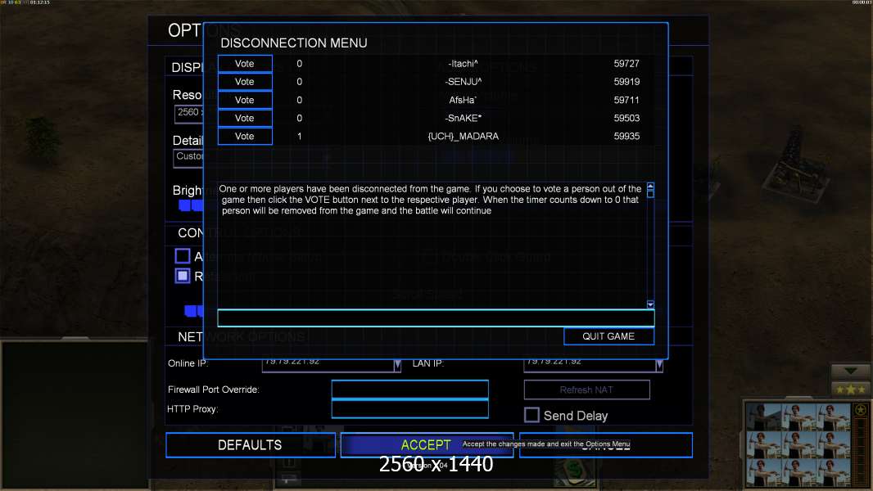Select the top-left unit portrait in selection panel
This screenshot has width=873, height=491.
[764, 418]
